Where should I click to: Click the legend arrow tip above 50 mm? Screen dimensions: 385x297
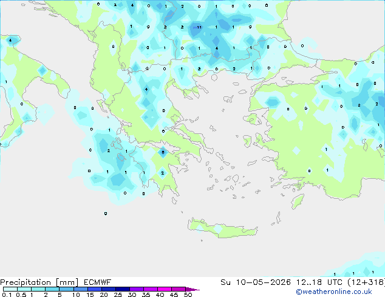192,289
